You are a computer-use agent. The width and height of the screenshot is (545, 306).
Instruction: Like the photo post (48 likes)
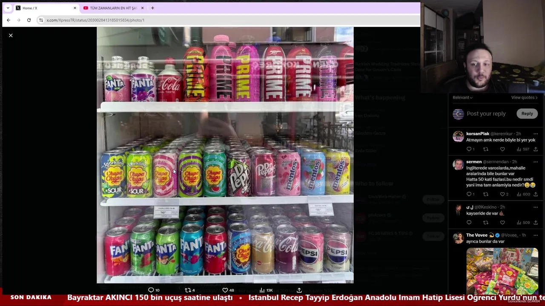tap(228, 290)
